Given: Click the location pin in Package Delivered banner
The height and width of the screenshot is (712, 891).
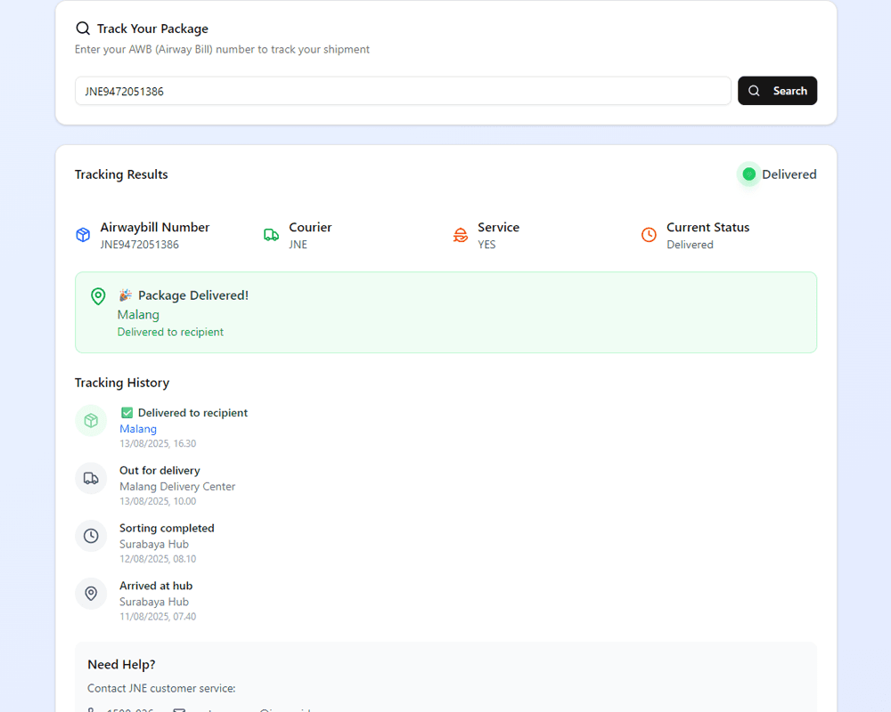Looking at the screenshot, I should tap(99, 296).
